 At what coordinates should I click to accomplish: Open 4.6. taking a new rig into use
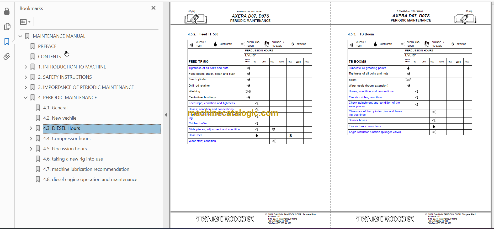click(x=73, y=159)
